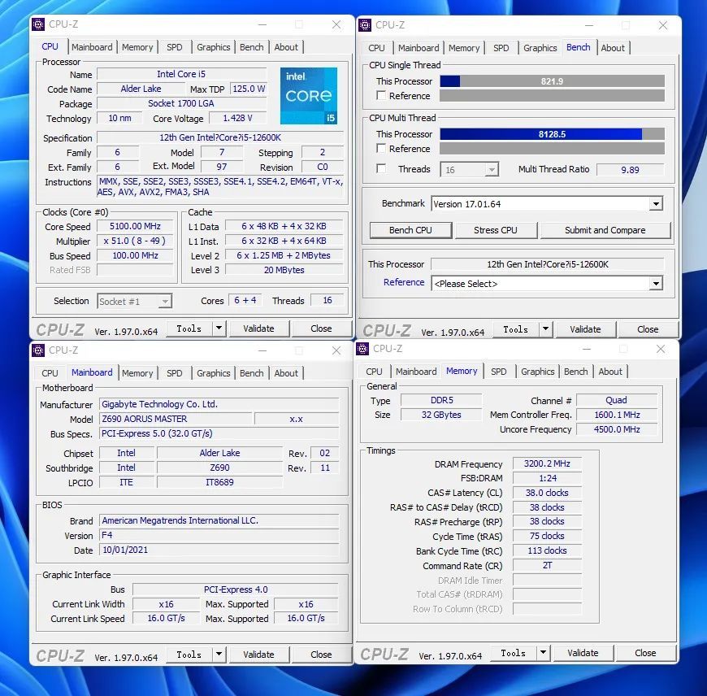The width and height of the screenshot is (707, 696).
Task: Toggle the Threads checkbox in the Bench tab
Action: point(381,169)
